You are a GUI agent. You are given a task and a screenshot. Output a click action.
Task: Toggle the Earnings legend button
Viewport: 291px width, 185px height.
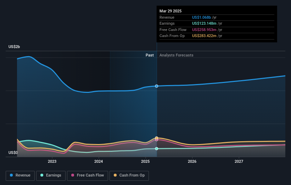pos(51,175)
